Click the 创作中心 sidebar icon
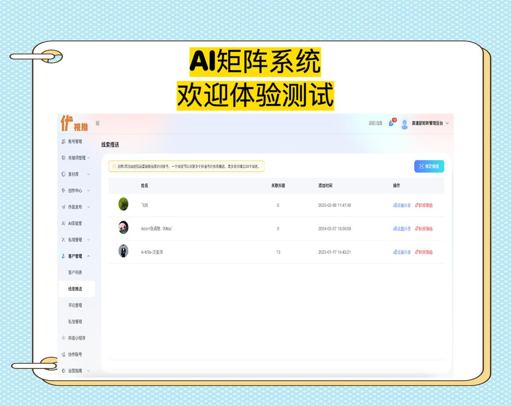 63,190
